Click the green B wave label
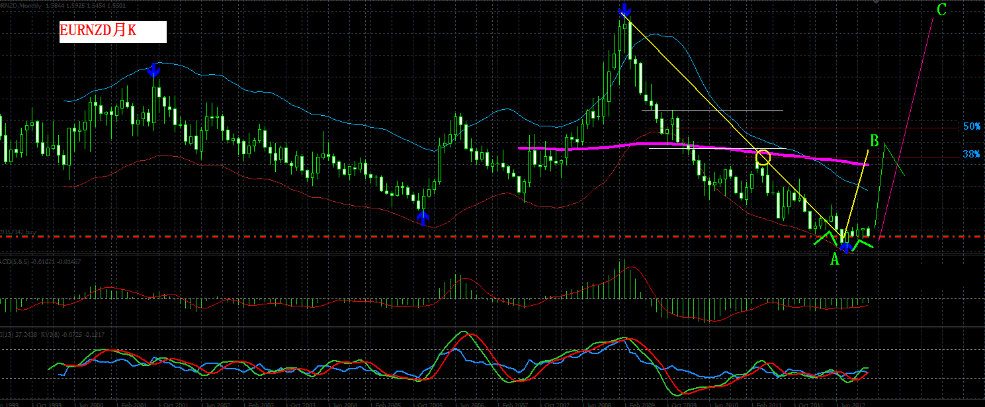Image resolution: width=985 pixels, height=407 pixels. tap(874, 141)
